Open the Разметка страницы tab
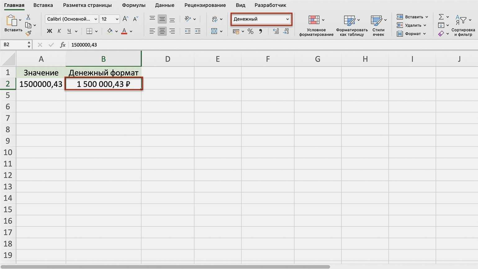This screenshot has height=269, width=478. pyautogui.click(x=87, y=5)
